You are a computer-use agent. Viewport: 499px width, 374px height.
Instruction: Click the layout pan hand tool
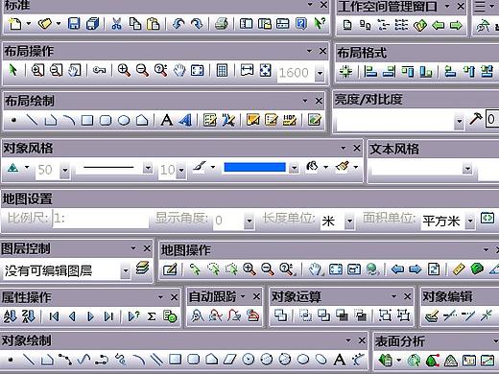(179, 70)
